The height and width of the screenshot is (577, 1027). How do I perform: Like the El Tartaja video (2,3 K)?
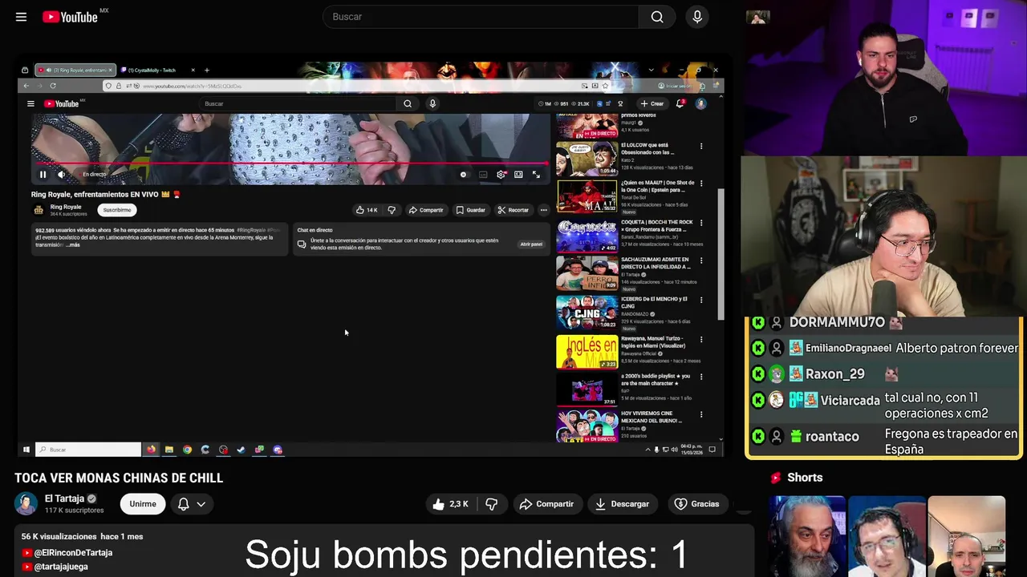click(450, 504)
